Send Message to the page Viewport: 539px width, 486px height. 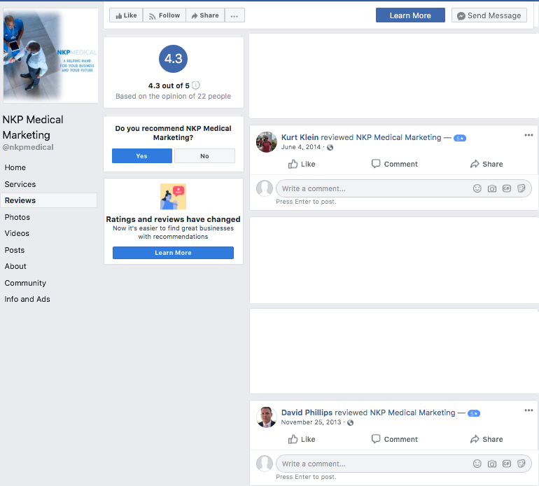point(489,15)
